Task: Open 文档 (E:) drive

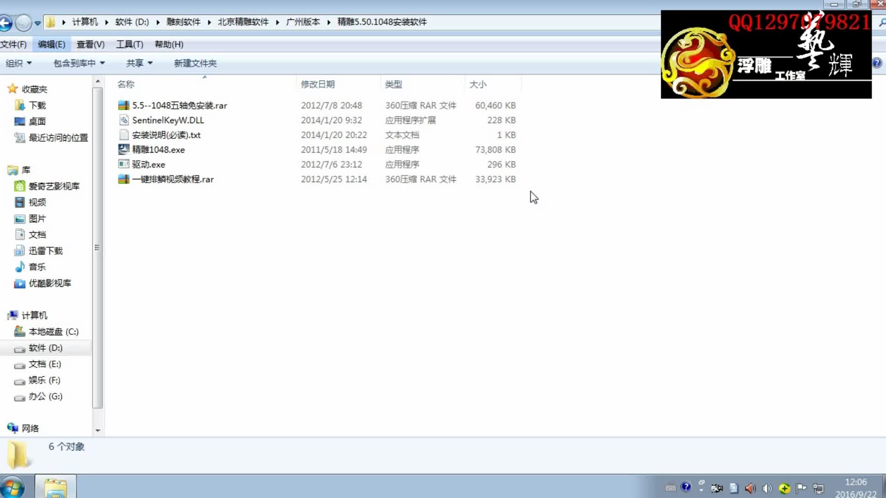Action: [38, 364]
